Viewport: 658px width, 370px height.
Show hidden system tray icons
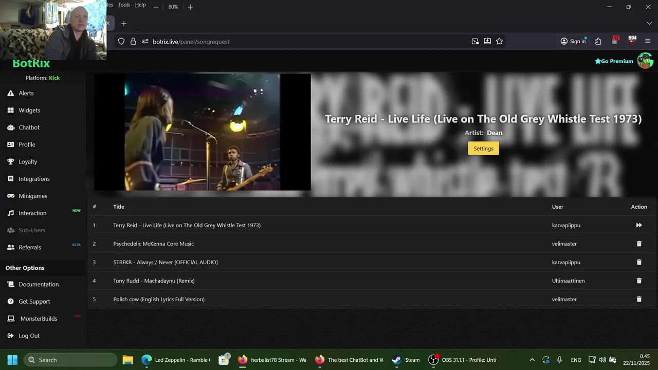(x=532, y=360)
